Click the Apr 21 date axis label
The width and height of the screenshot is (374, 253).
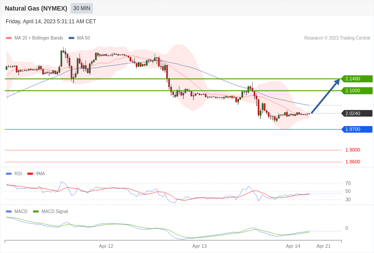click(323, 246)
